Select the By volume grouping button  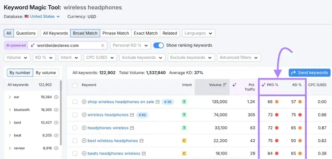[x=46, y=72]
